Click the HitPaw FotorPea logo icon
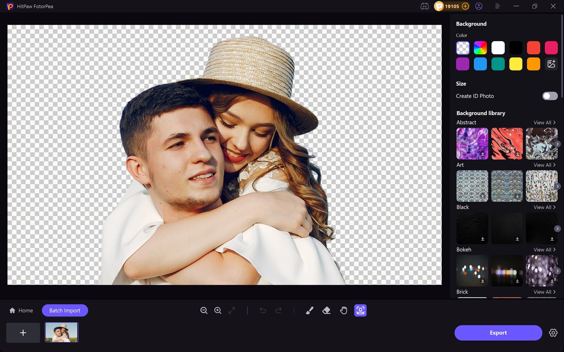 point(10,6)
